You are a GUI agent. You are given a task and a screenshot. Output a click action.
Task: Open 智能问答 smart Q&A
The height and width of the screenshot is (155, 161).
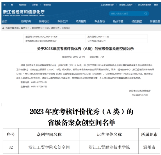47,5
